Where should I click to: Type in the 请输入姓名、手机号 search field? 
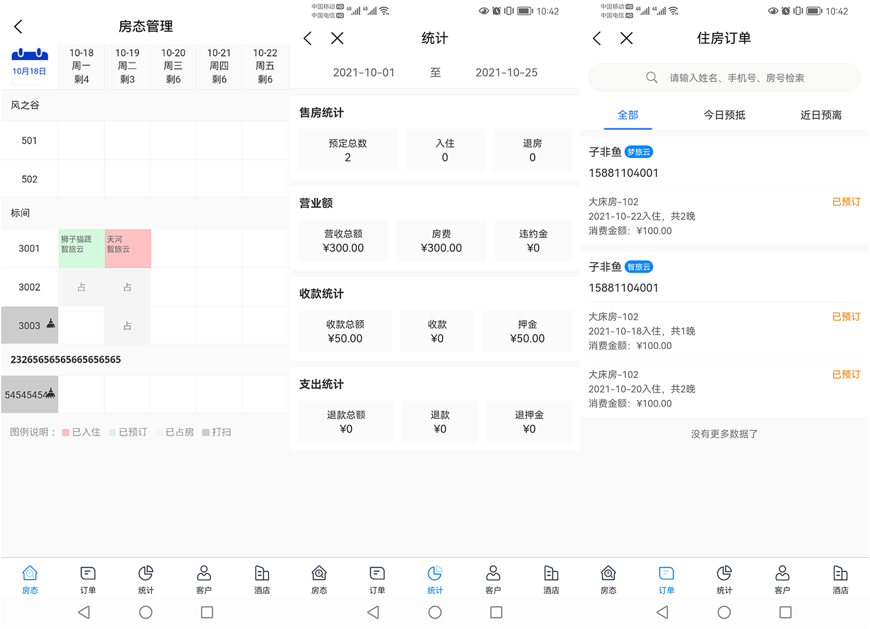pyautogui.click(x=736, y=78)
